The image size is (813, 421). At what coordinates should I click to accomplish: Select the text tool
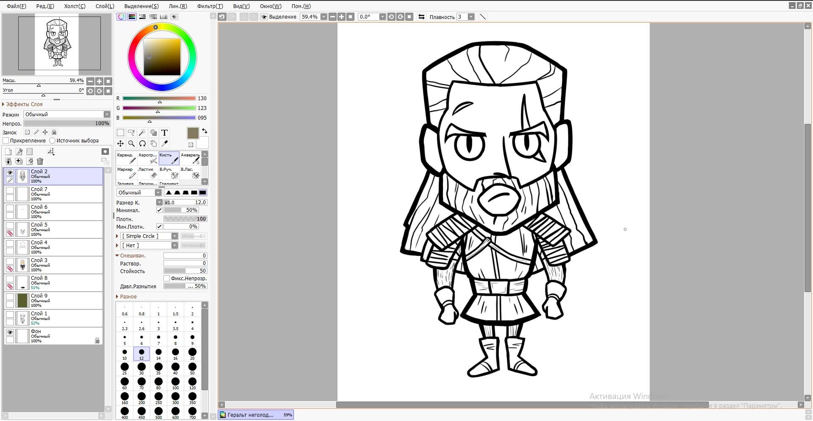165,133
